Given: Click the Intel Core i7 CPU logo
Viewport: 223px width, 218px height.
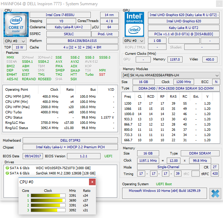Looking at the screenshot, I should 16,24.
